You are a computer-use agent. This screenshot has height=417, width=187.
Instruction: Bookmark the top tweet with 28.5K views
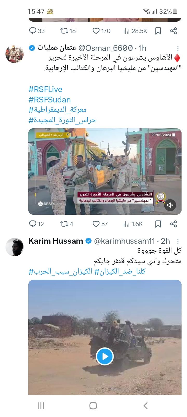(x=158, y=31)
